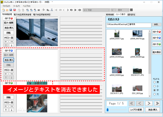Click テキスト・図 button for image 3
Viewport: 163px width, 117px height.
tap(9, 102)
